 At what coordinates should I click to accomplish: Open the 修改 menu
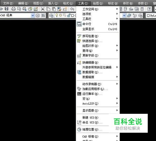pos(128,3)
